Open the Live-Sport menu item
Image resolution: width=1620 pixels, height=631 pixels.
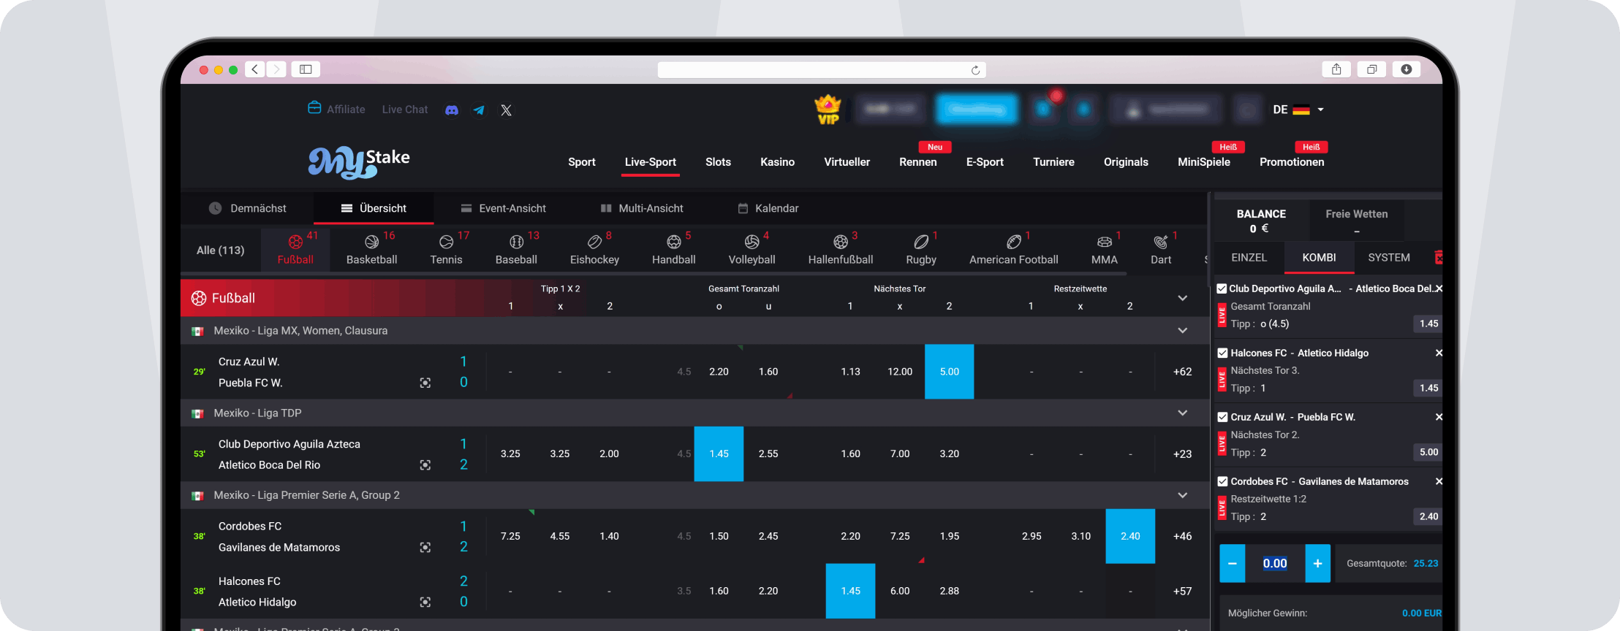(x=651, y=162)
